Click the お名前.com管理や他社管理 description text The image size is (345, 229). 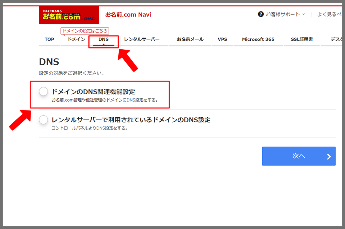point(104,100)
